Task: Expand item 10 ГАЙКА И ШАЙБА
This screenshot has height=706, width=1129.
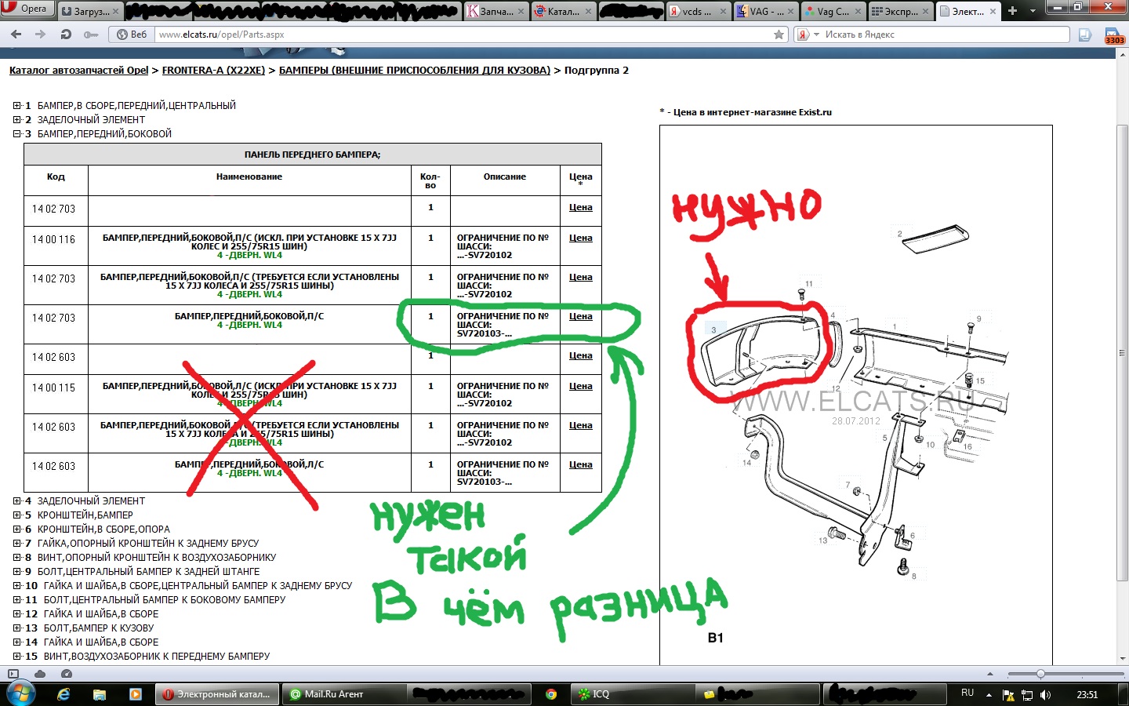Action: tap(16, 585)
